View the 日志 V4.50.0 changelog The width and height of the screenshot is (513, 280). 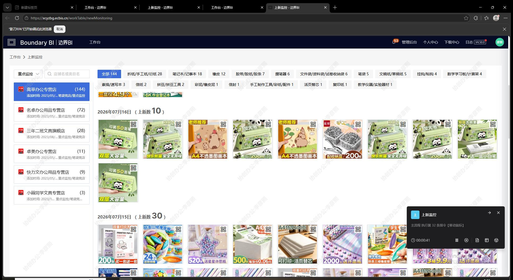[x=476, y=42]
